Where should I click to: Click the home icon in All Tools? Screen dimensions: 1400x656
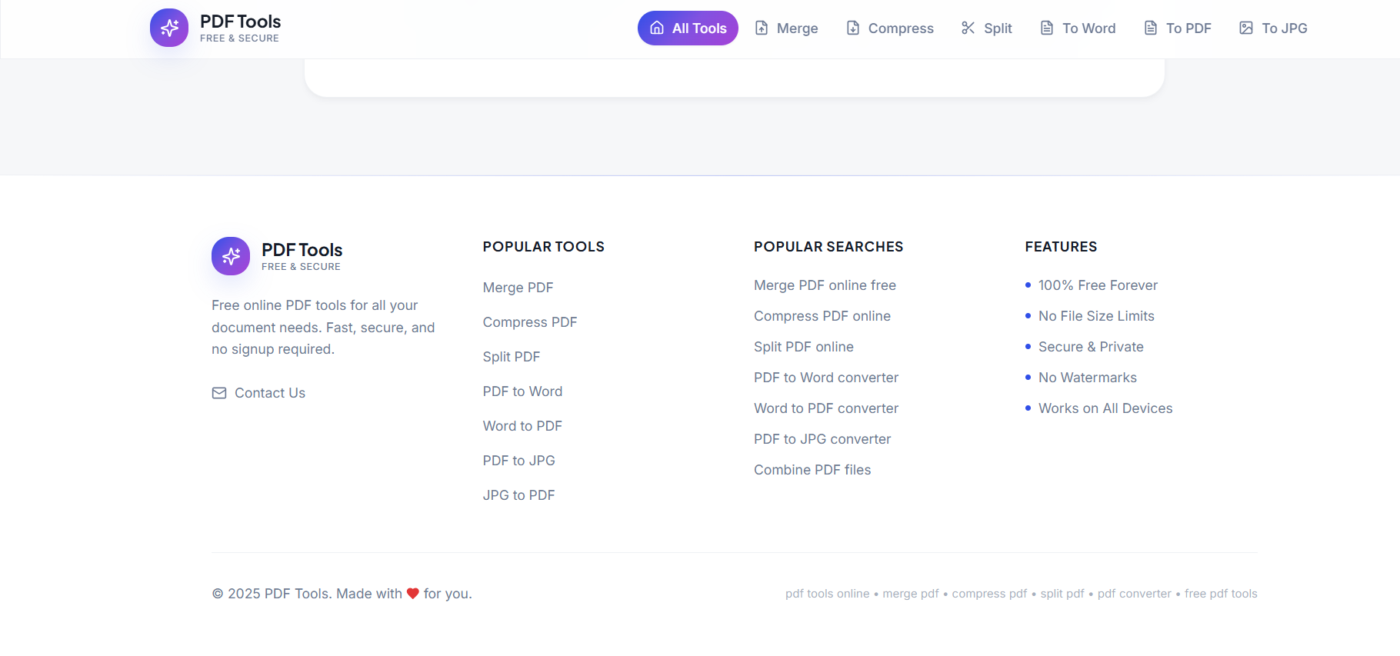click(x=657, y=28)
